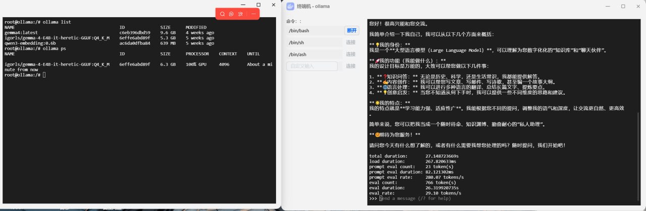Click the '9.6 GB' size value

tap(168, 32)
